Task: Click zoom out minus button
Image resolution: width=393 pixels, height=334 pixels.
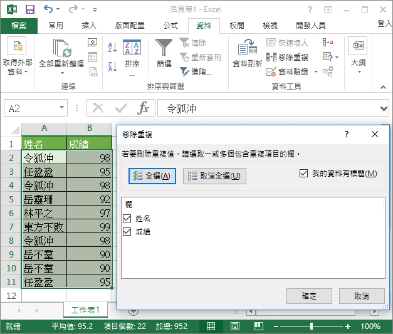Action: 276,326
